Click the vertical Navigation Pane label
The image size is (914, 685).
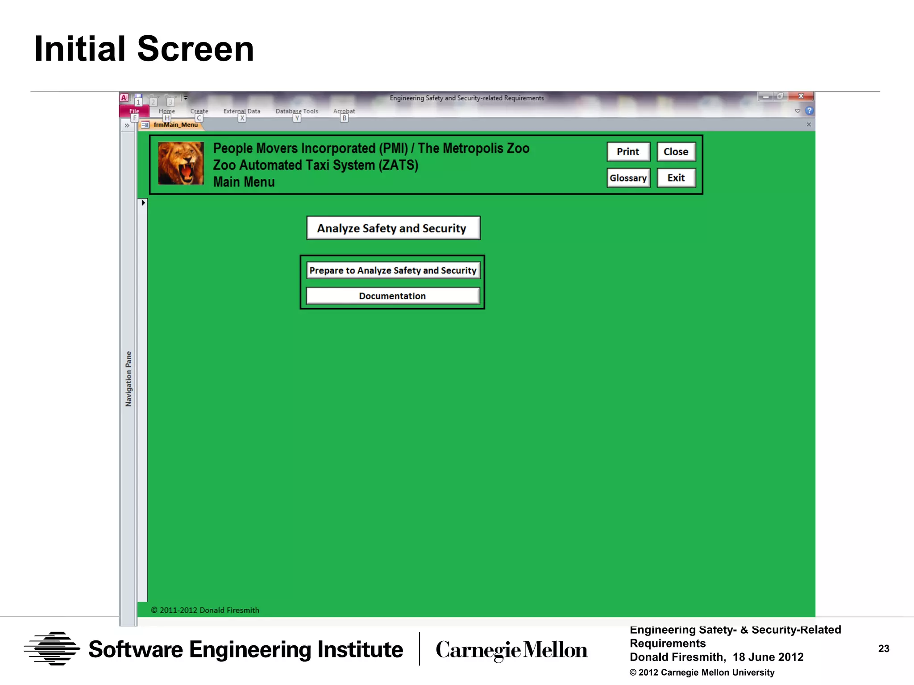[x=129, y=379]
